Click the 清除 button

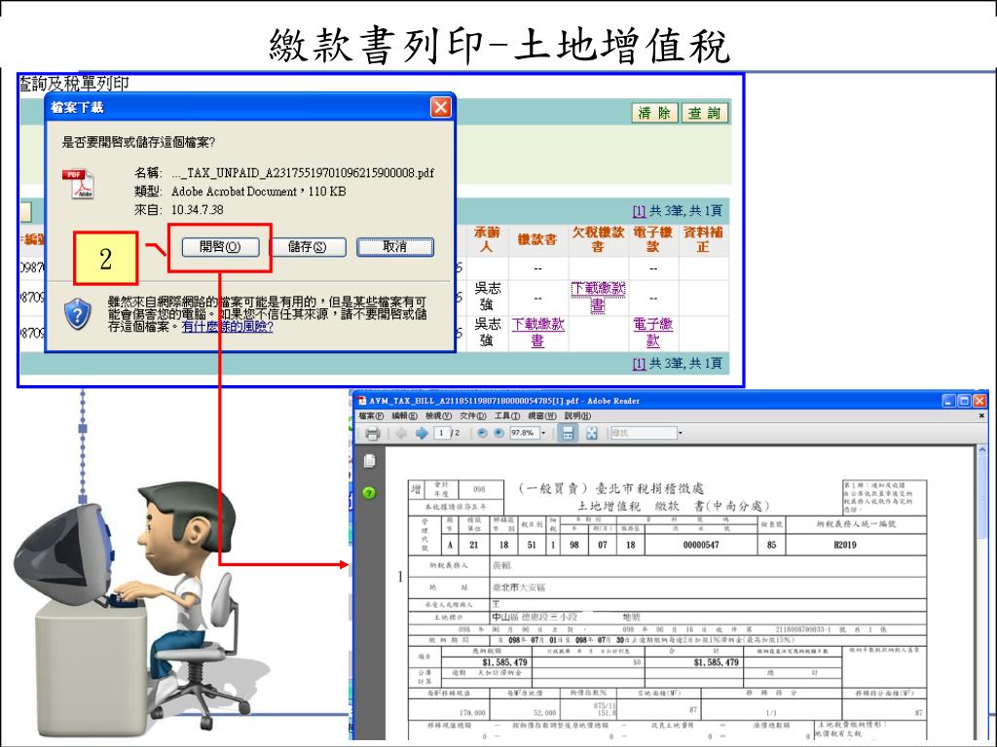(x=654, y=113)
